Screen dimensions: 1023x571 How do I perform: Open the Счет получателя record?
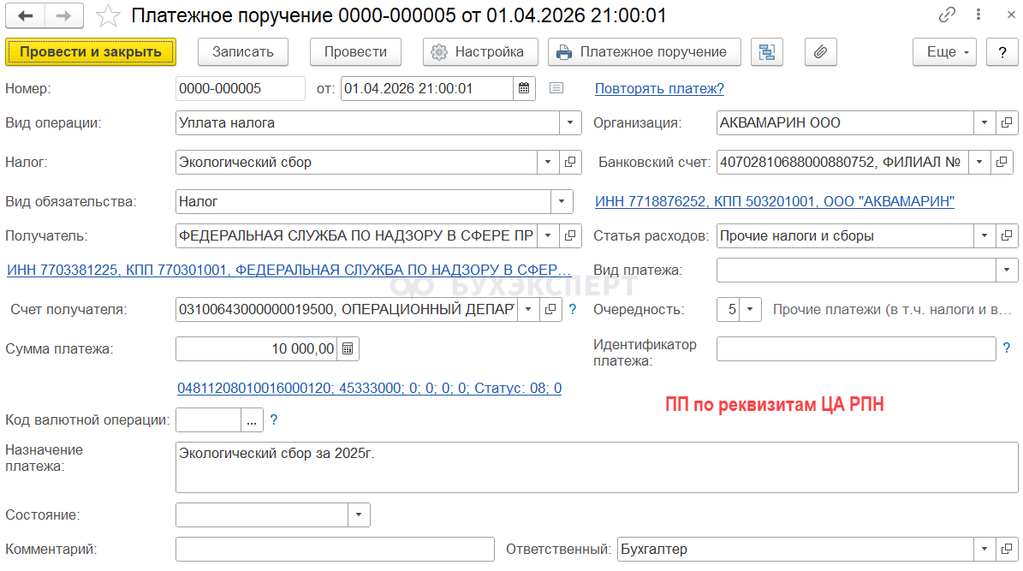pos(550,309)
